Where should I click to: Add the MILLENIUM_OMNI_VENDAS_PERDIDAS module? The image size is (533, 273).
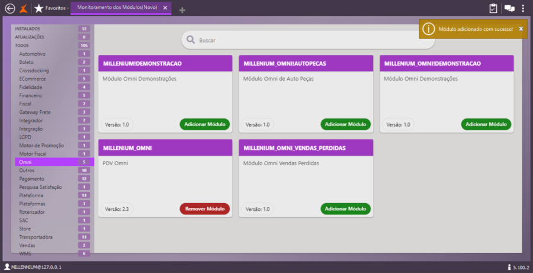click(x=345, y=208)
